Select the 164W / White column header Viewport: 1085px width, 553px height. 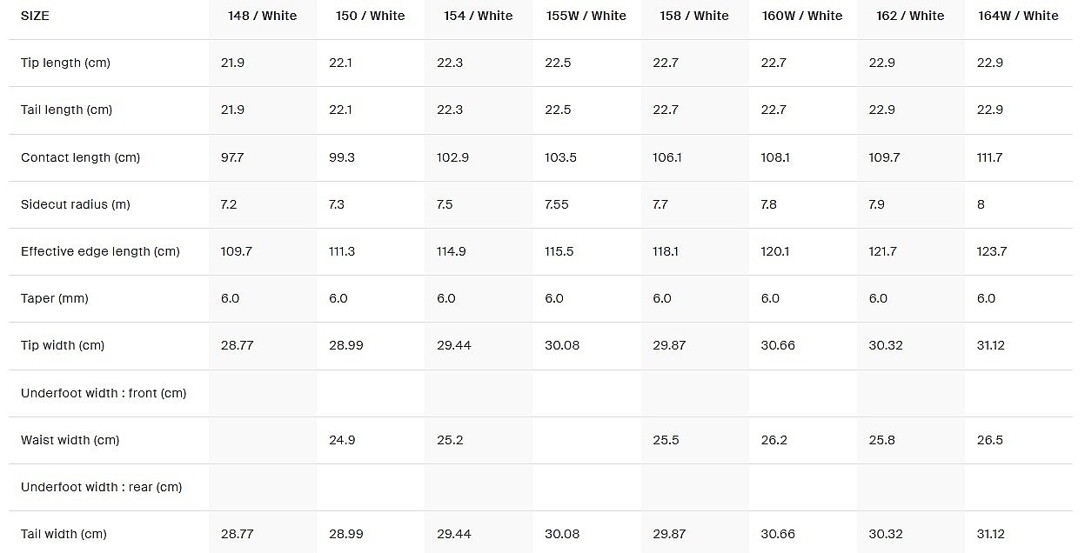tap(1018, 16)
